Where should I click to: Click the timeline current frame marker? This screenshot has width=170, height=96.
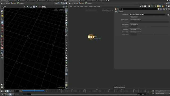click(x=62, y=90)
